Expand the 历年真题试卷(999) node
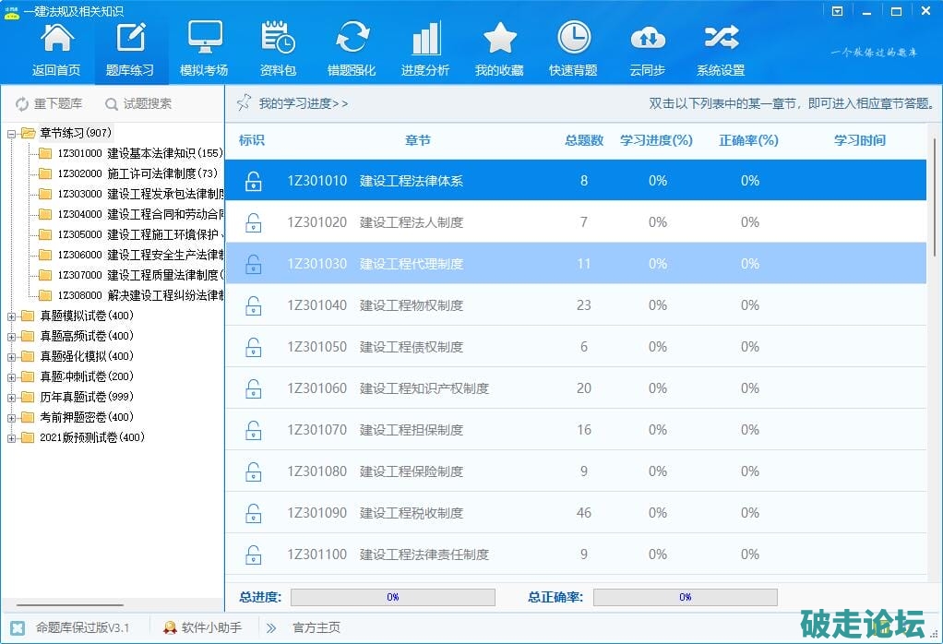The image size is (943, 644). point(12,397)
